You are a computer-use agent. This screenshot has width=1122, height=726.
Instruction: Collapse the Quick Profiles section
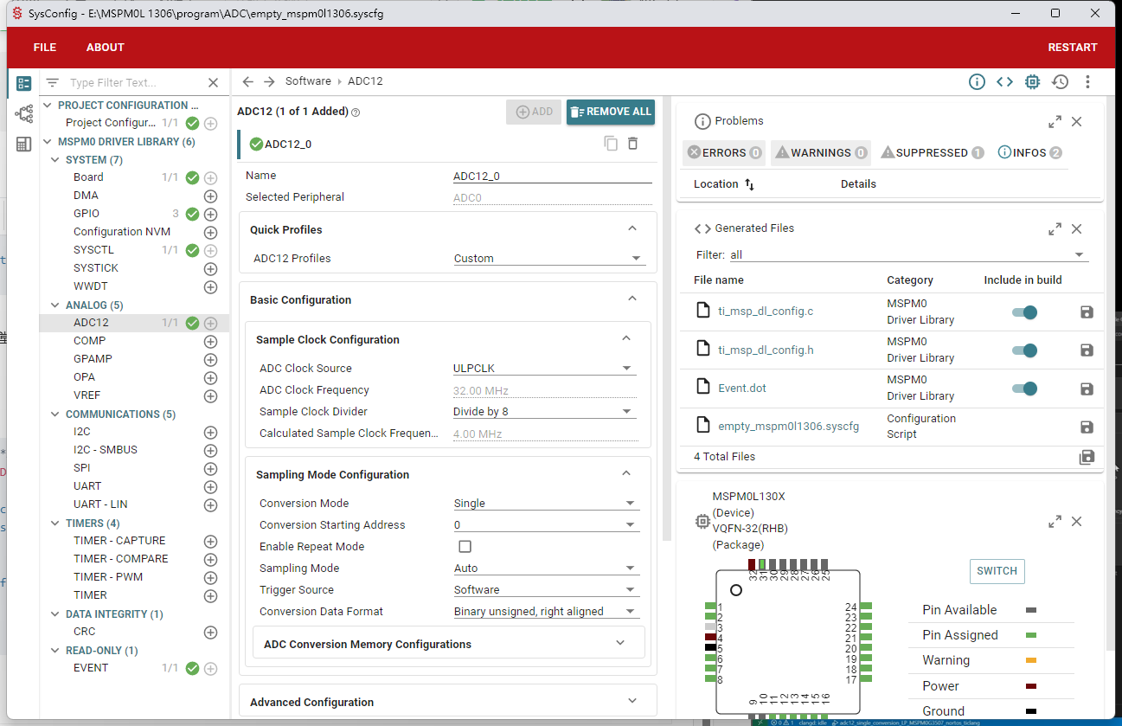click(x=632, y=229)
